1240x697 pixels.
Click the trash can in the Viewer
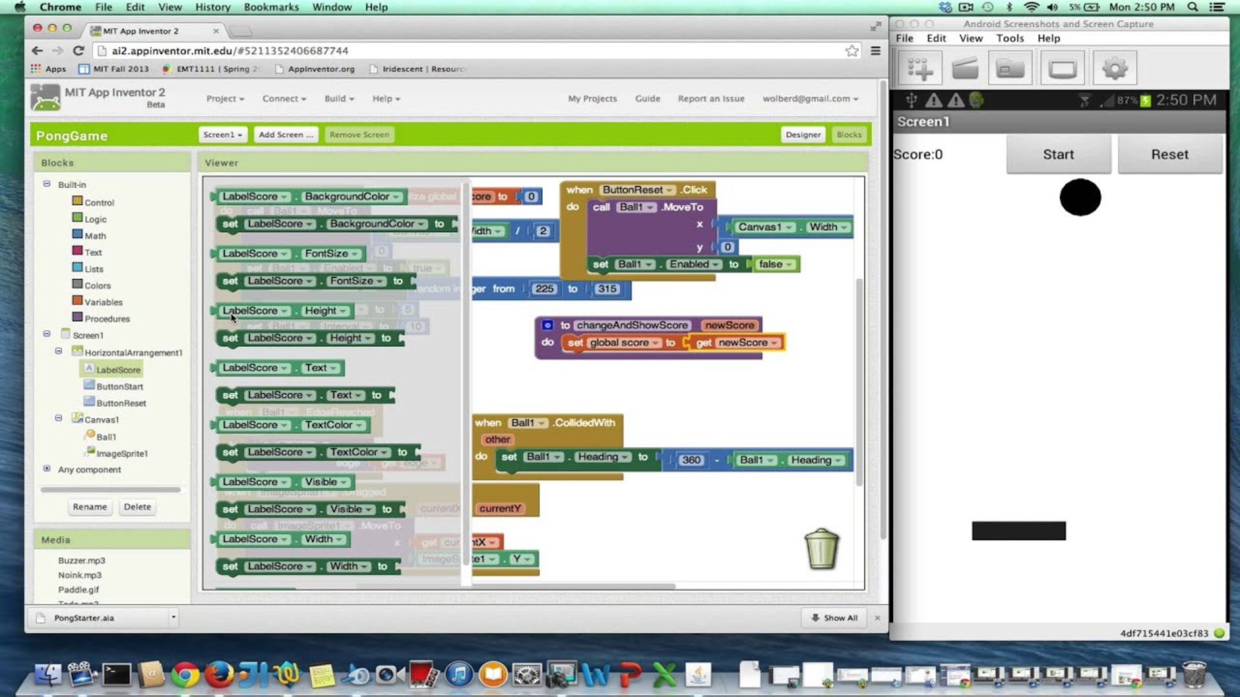(821, 549)
